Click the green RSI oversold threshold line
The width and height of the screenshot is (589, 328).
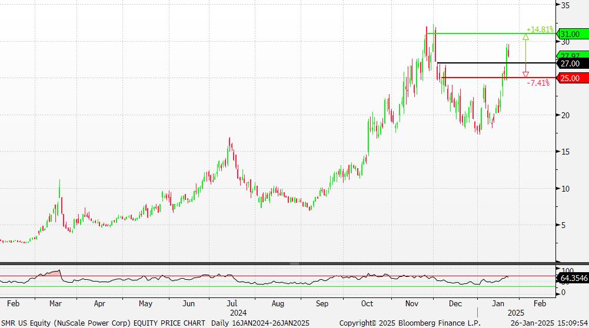[278, 287]
